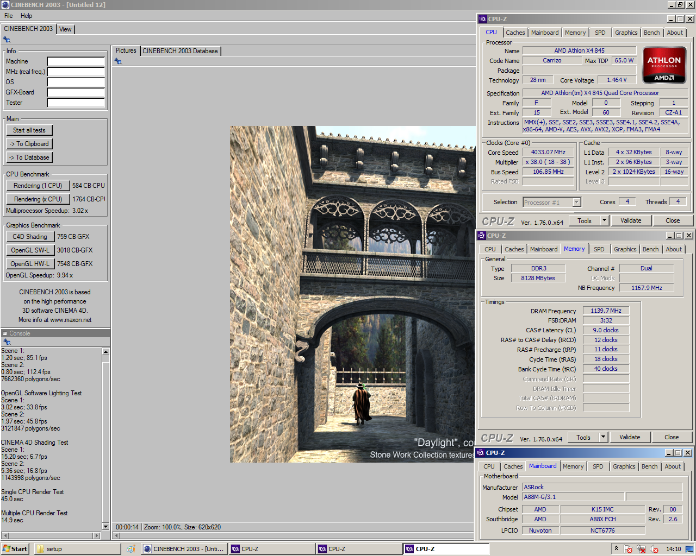Click the Console horizontal scrollbar right arrow
The height and width of the screenshot is (556, 696).
click(97, 535)
